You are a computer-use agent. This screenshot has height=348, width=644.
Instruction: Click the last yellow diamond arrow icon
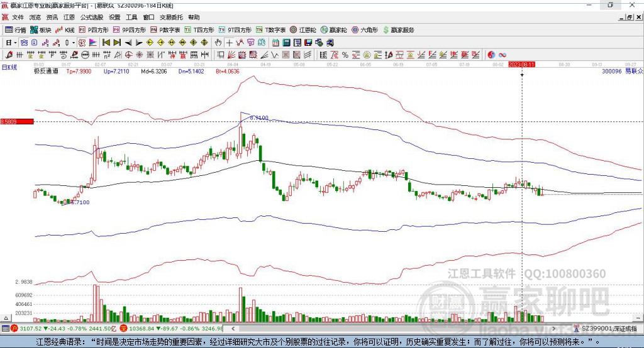204,43
